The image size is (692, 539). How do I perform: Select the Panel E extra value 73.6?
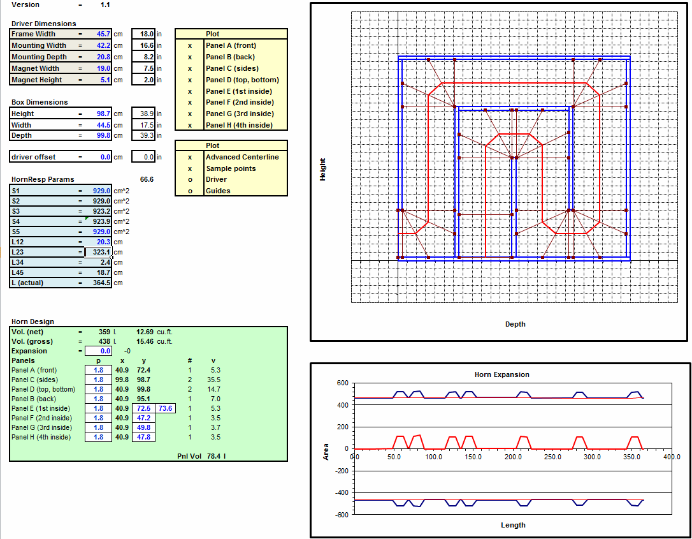(x=166, y=408)
